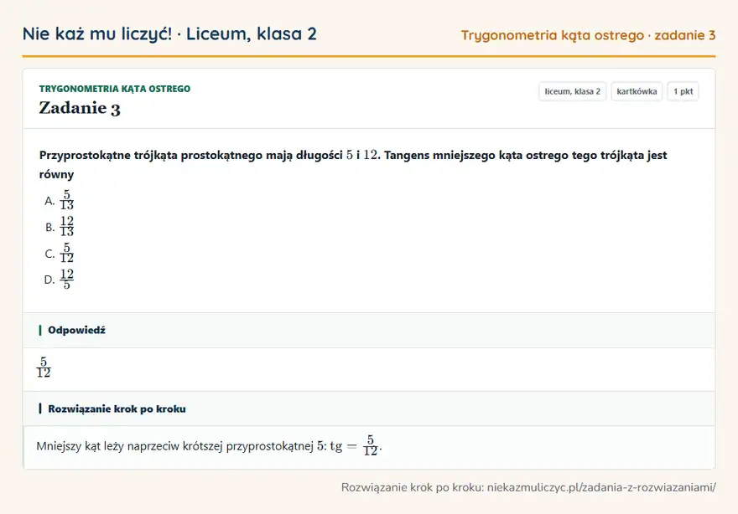Click the tg = 5/12 formula in solution
Screen dimensions: 738x514
coord(356,445)
